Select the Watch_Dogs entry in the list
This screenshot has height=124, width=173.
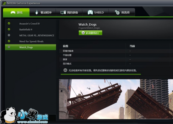coord(31,47)
